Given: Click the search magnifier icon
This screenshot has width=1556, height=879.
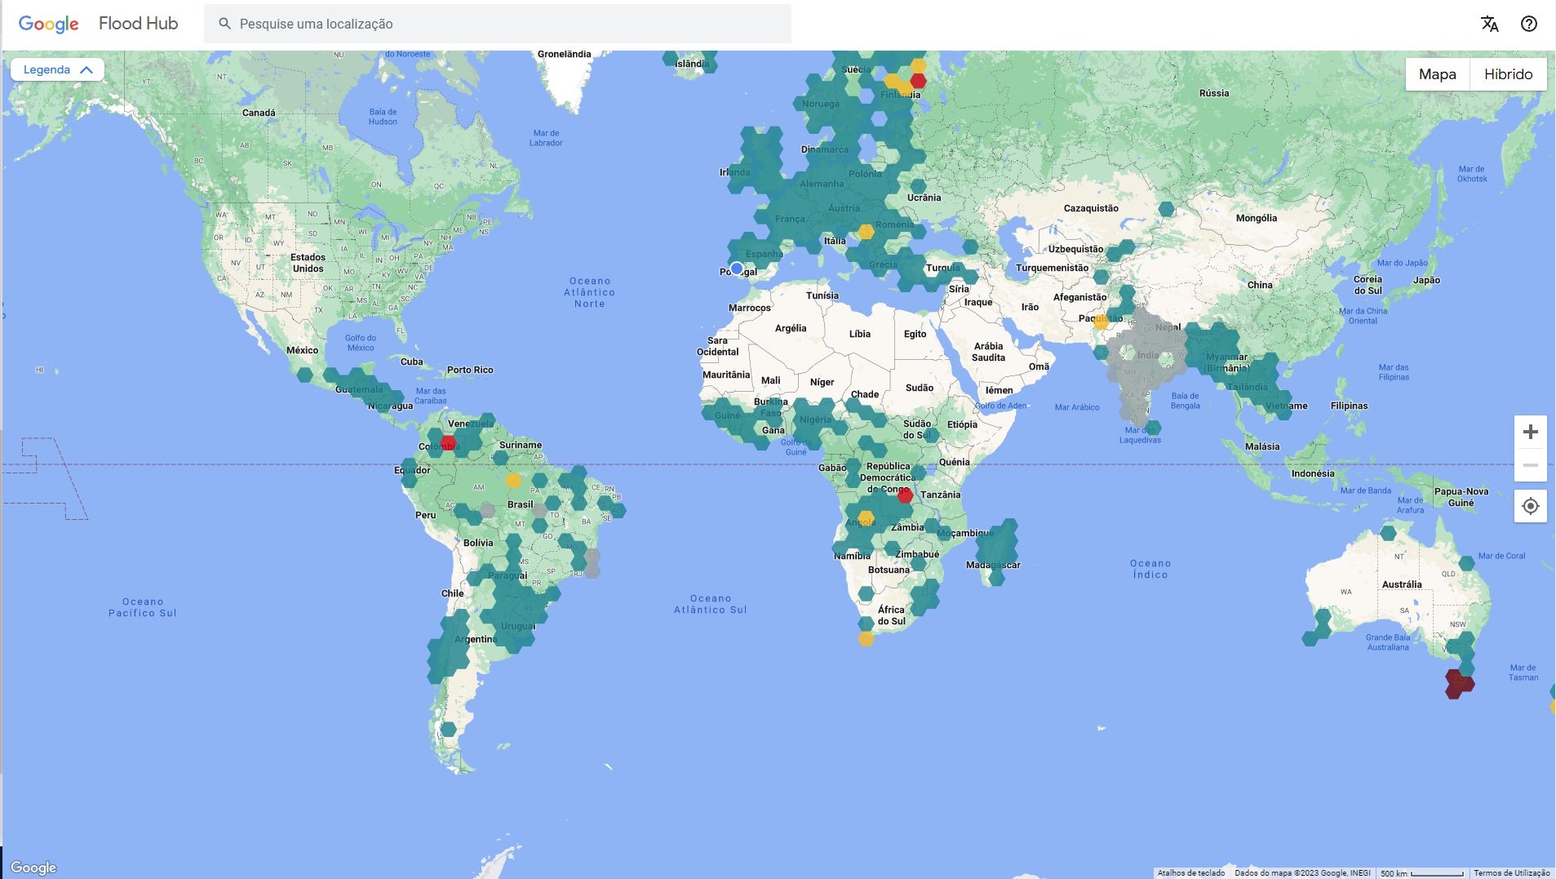Looking at the screenshot, I should 224,24.
